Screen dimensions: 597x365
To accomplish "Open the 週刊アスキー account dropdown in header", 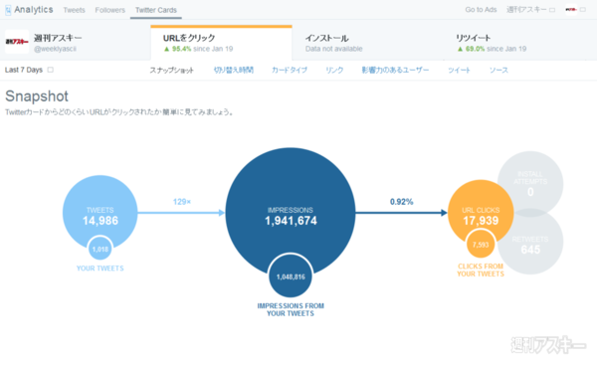I will [x=530, y=10].
